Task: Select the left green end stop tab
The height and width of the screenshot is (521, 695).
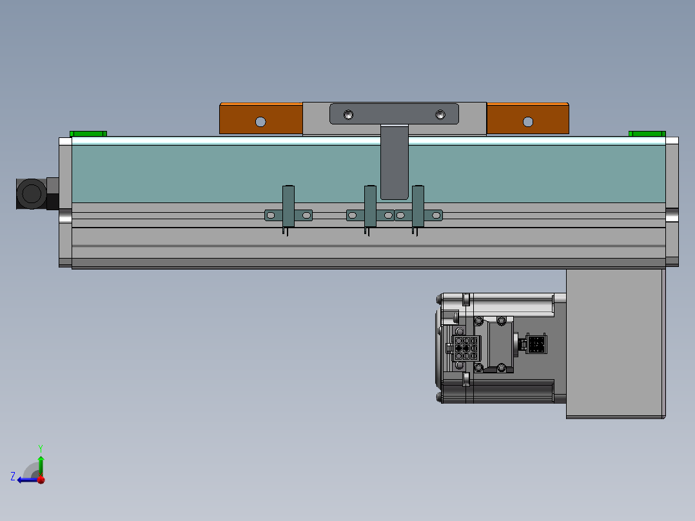Action: tap(88, 134)
